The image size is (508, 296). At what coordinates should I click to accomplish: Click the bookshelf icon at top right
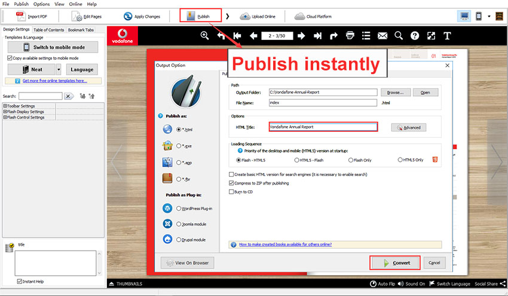point(499,16)
